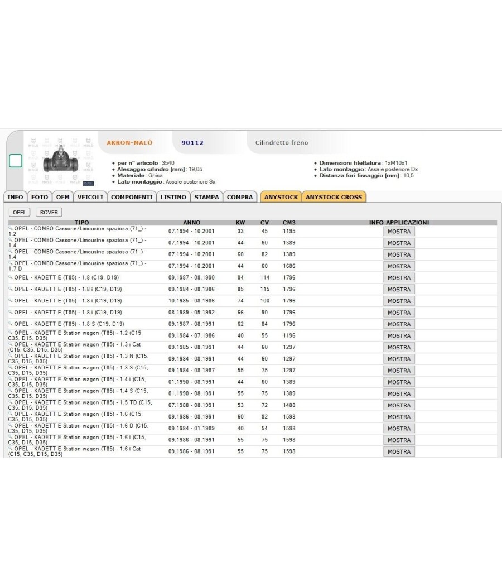Click magnifier icon of Combo 1.7 D row
Image resolution: width=502 pixels, height=586 pixels.
pos(11,263)
